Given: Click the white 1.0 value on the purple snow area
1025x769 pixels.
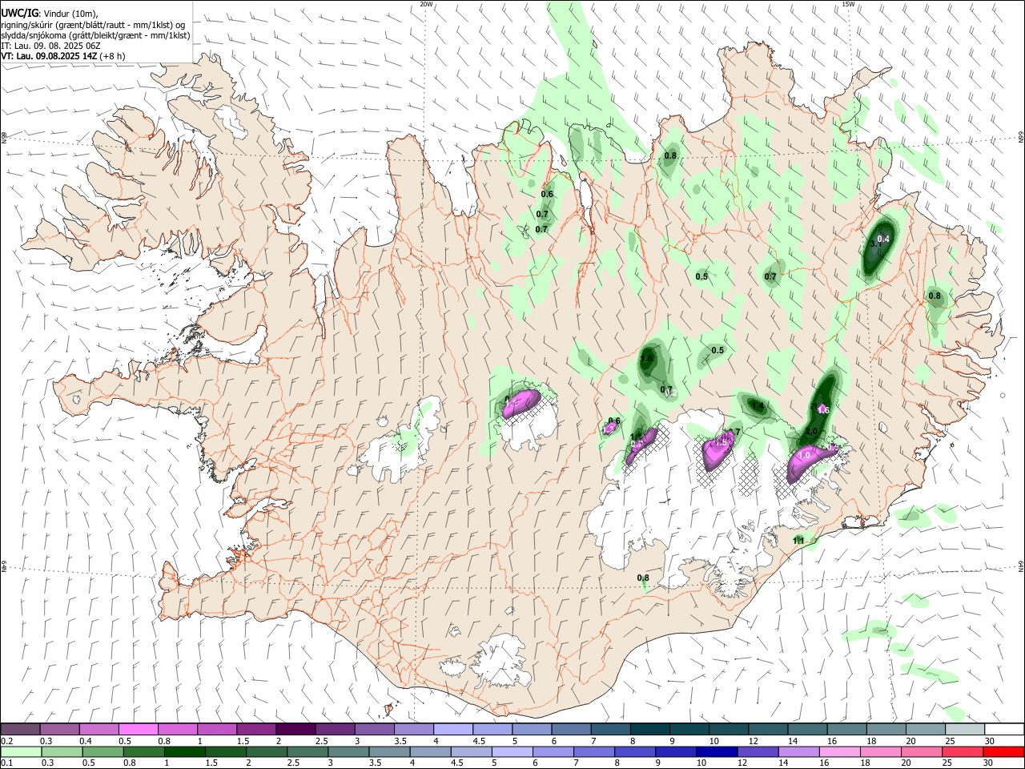Looking at the screenshot, I should tap(805, 455).
